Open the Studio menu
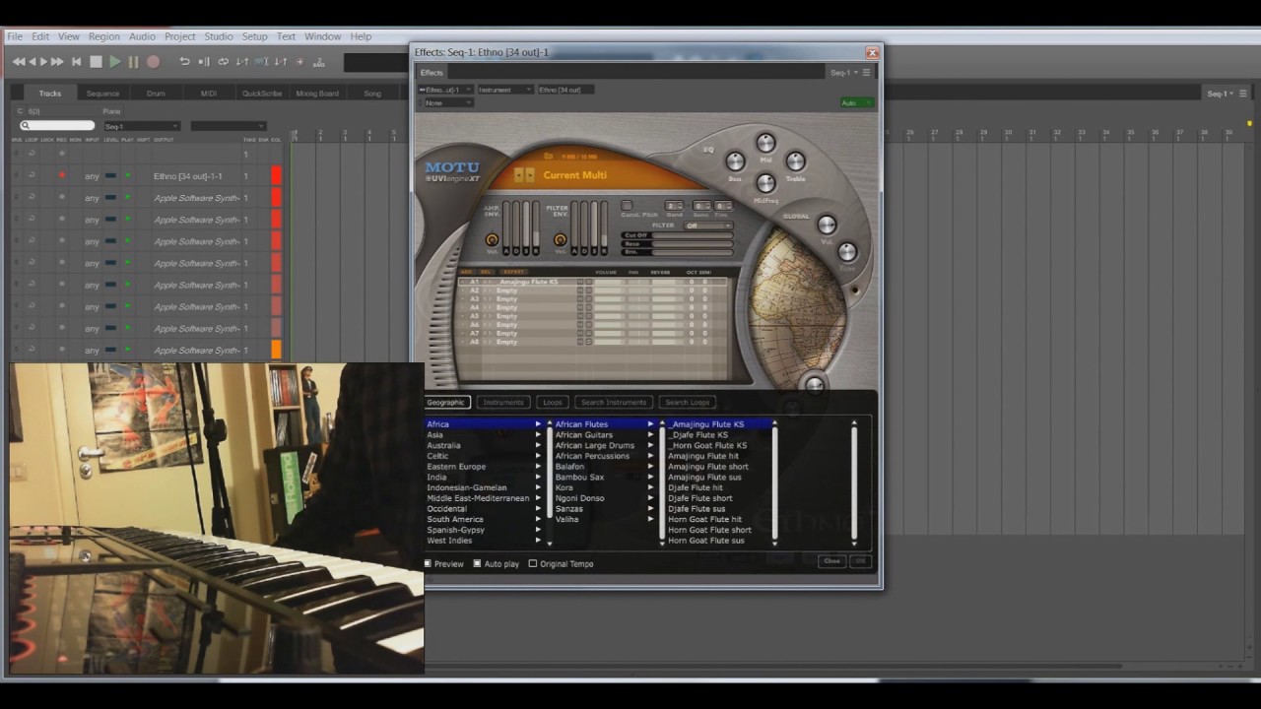Screen dimensions: 1261x709 coord(219,36)
